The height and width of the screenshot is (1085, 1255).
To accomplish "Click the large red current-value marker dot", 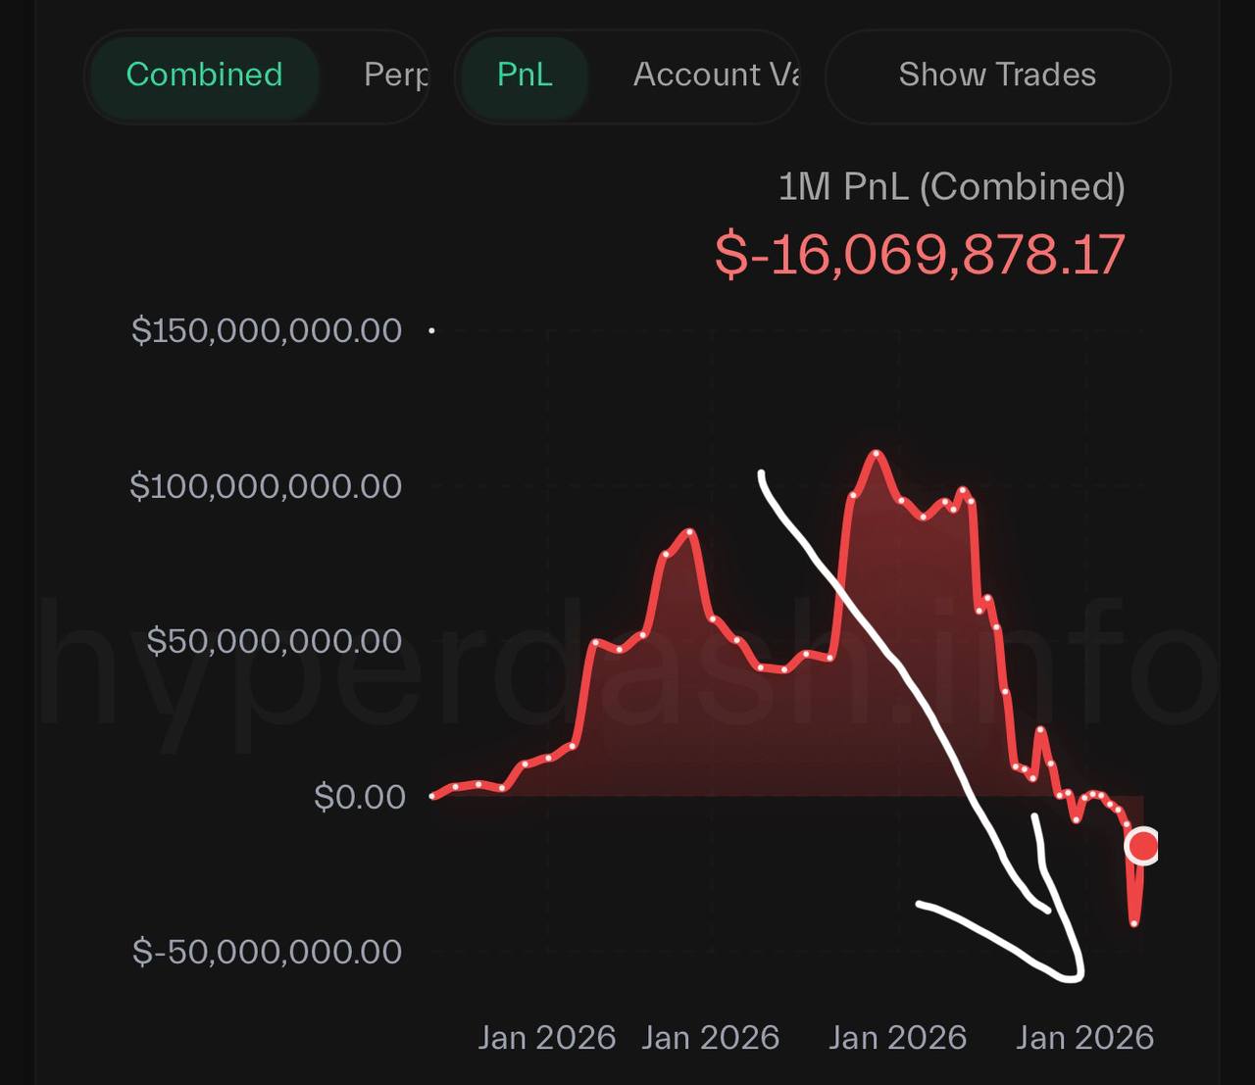I will point(1142,845).
